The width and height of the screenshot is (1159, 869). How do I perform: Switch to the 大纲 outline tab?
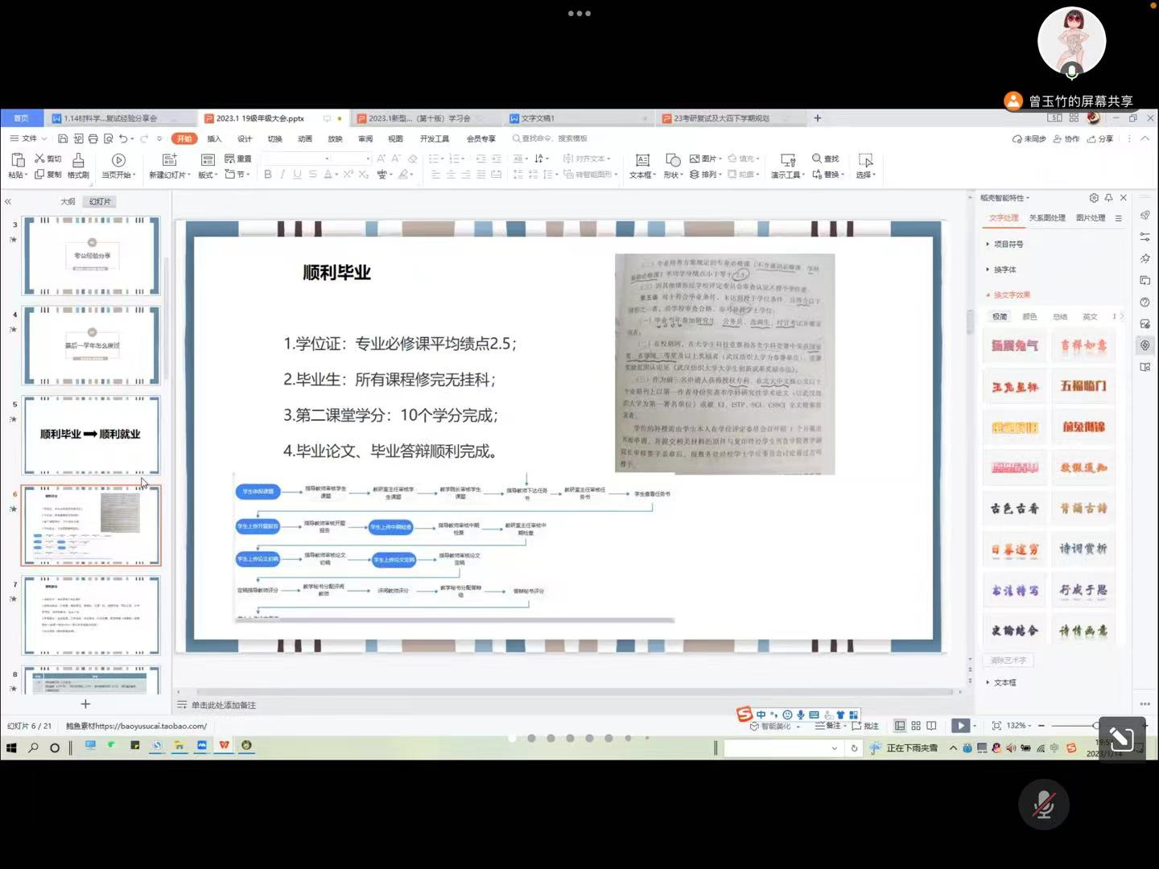point(68,201)
